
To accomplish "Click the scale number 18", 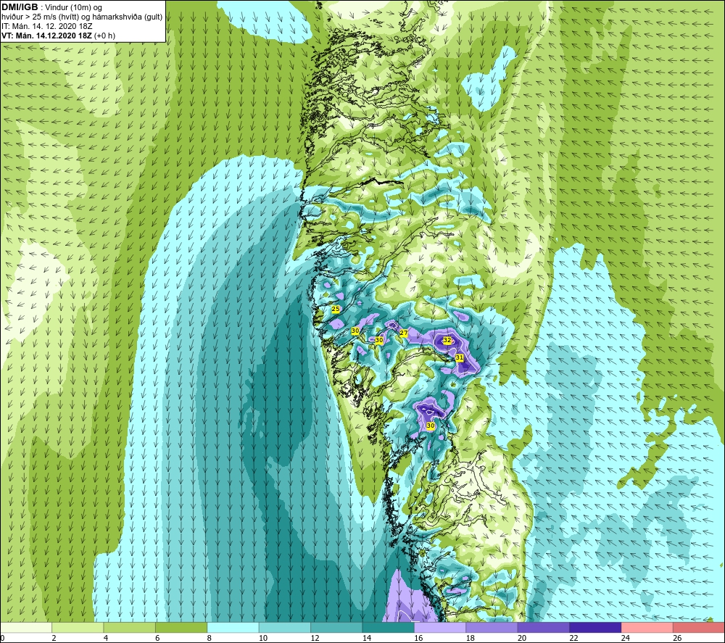I will click(471, 638).
